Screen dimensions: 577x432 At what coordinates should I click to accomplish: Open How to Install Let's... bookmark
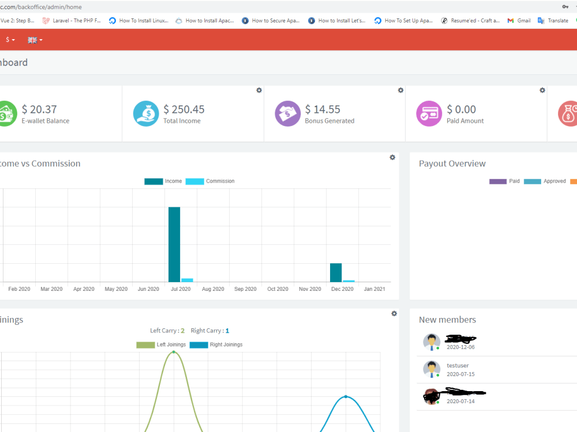click(337, 21)
